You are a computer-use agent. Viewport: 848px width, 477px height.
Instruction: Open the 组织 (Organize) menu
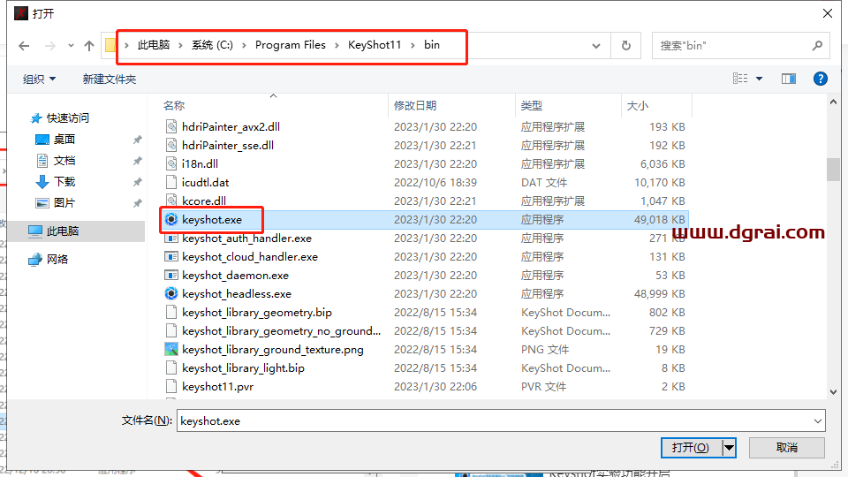click(x=40, y=79)
